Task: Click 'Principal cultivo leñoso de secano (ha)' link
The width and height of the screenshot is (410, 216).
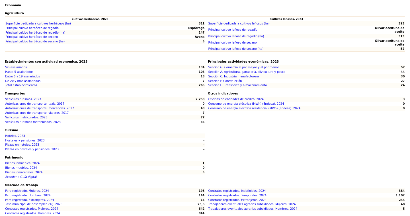Action: pyautogui.click(x=235, y=49)
